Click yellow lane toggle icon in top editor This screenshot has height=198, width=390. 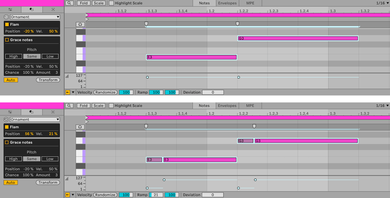click(68, 92)
